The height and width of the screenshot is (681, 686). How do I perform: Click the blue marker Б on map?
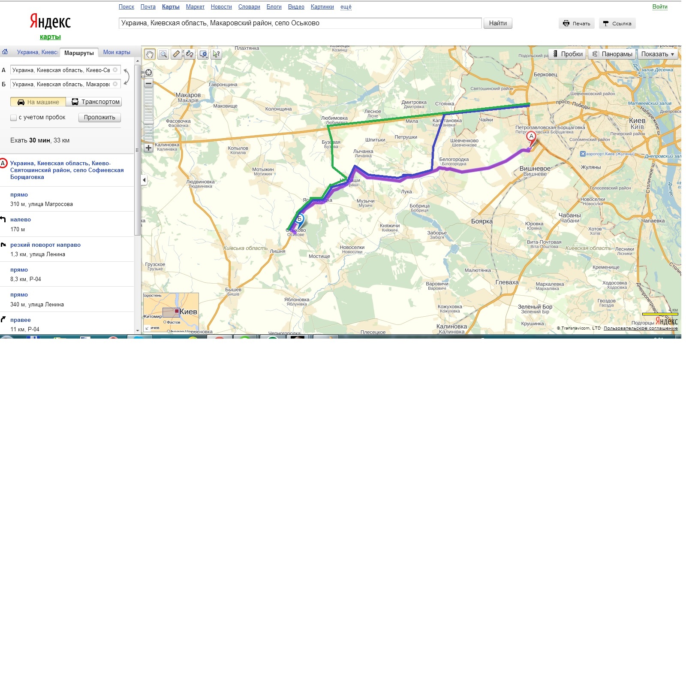(x=300, y=219)
